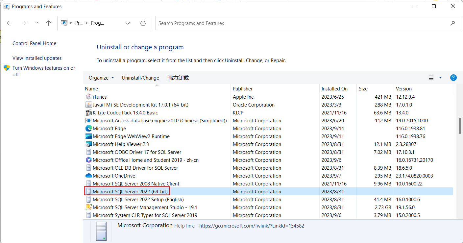463x243 pixels.
Task: Click the SQL Server 2022 (64-bit) icon
Action: [88, 192]
